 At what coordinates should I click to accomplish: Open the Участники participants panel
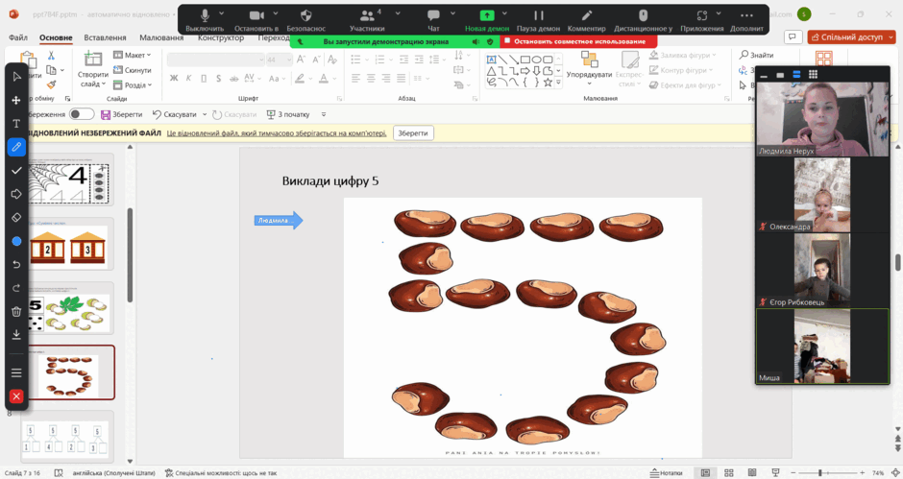tap(367, 20)
